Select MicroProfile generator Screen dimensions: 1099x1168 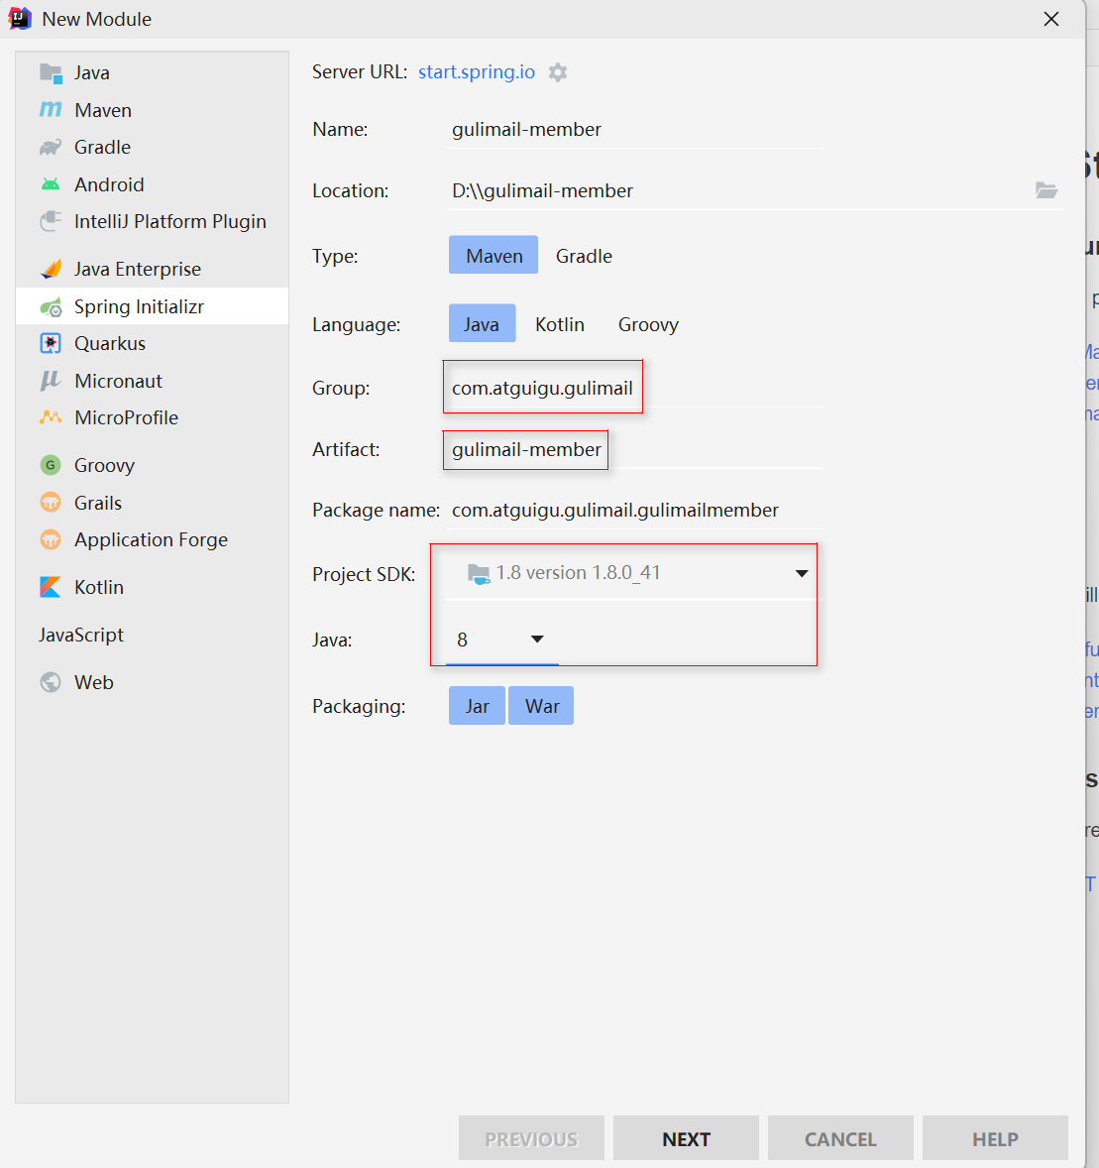coord(152,417)
